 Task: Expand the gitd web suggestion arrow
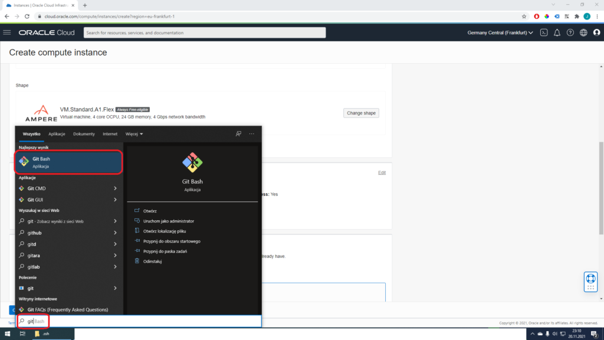[x=115, y=244]
